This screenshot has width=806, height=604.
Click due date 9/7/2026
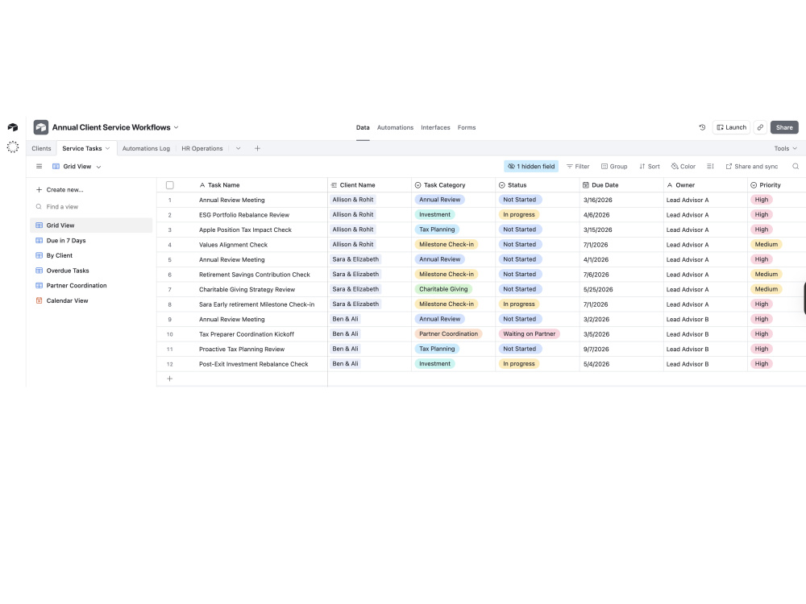point(596,350)
